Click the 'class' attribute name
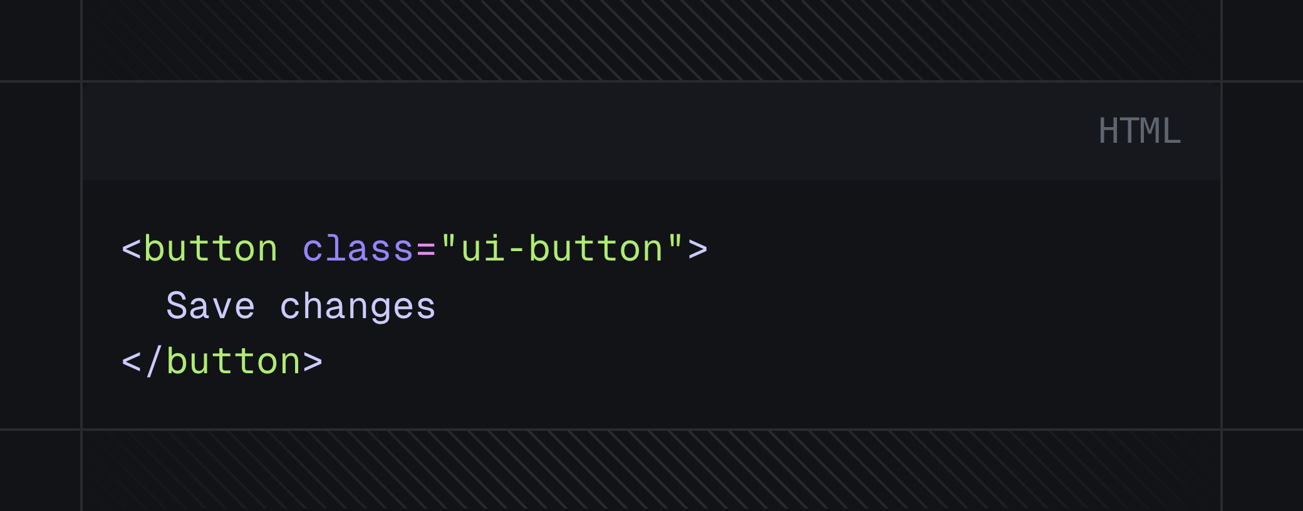The width and height of the screenshot is (1303, 511). point(358,249)
